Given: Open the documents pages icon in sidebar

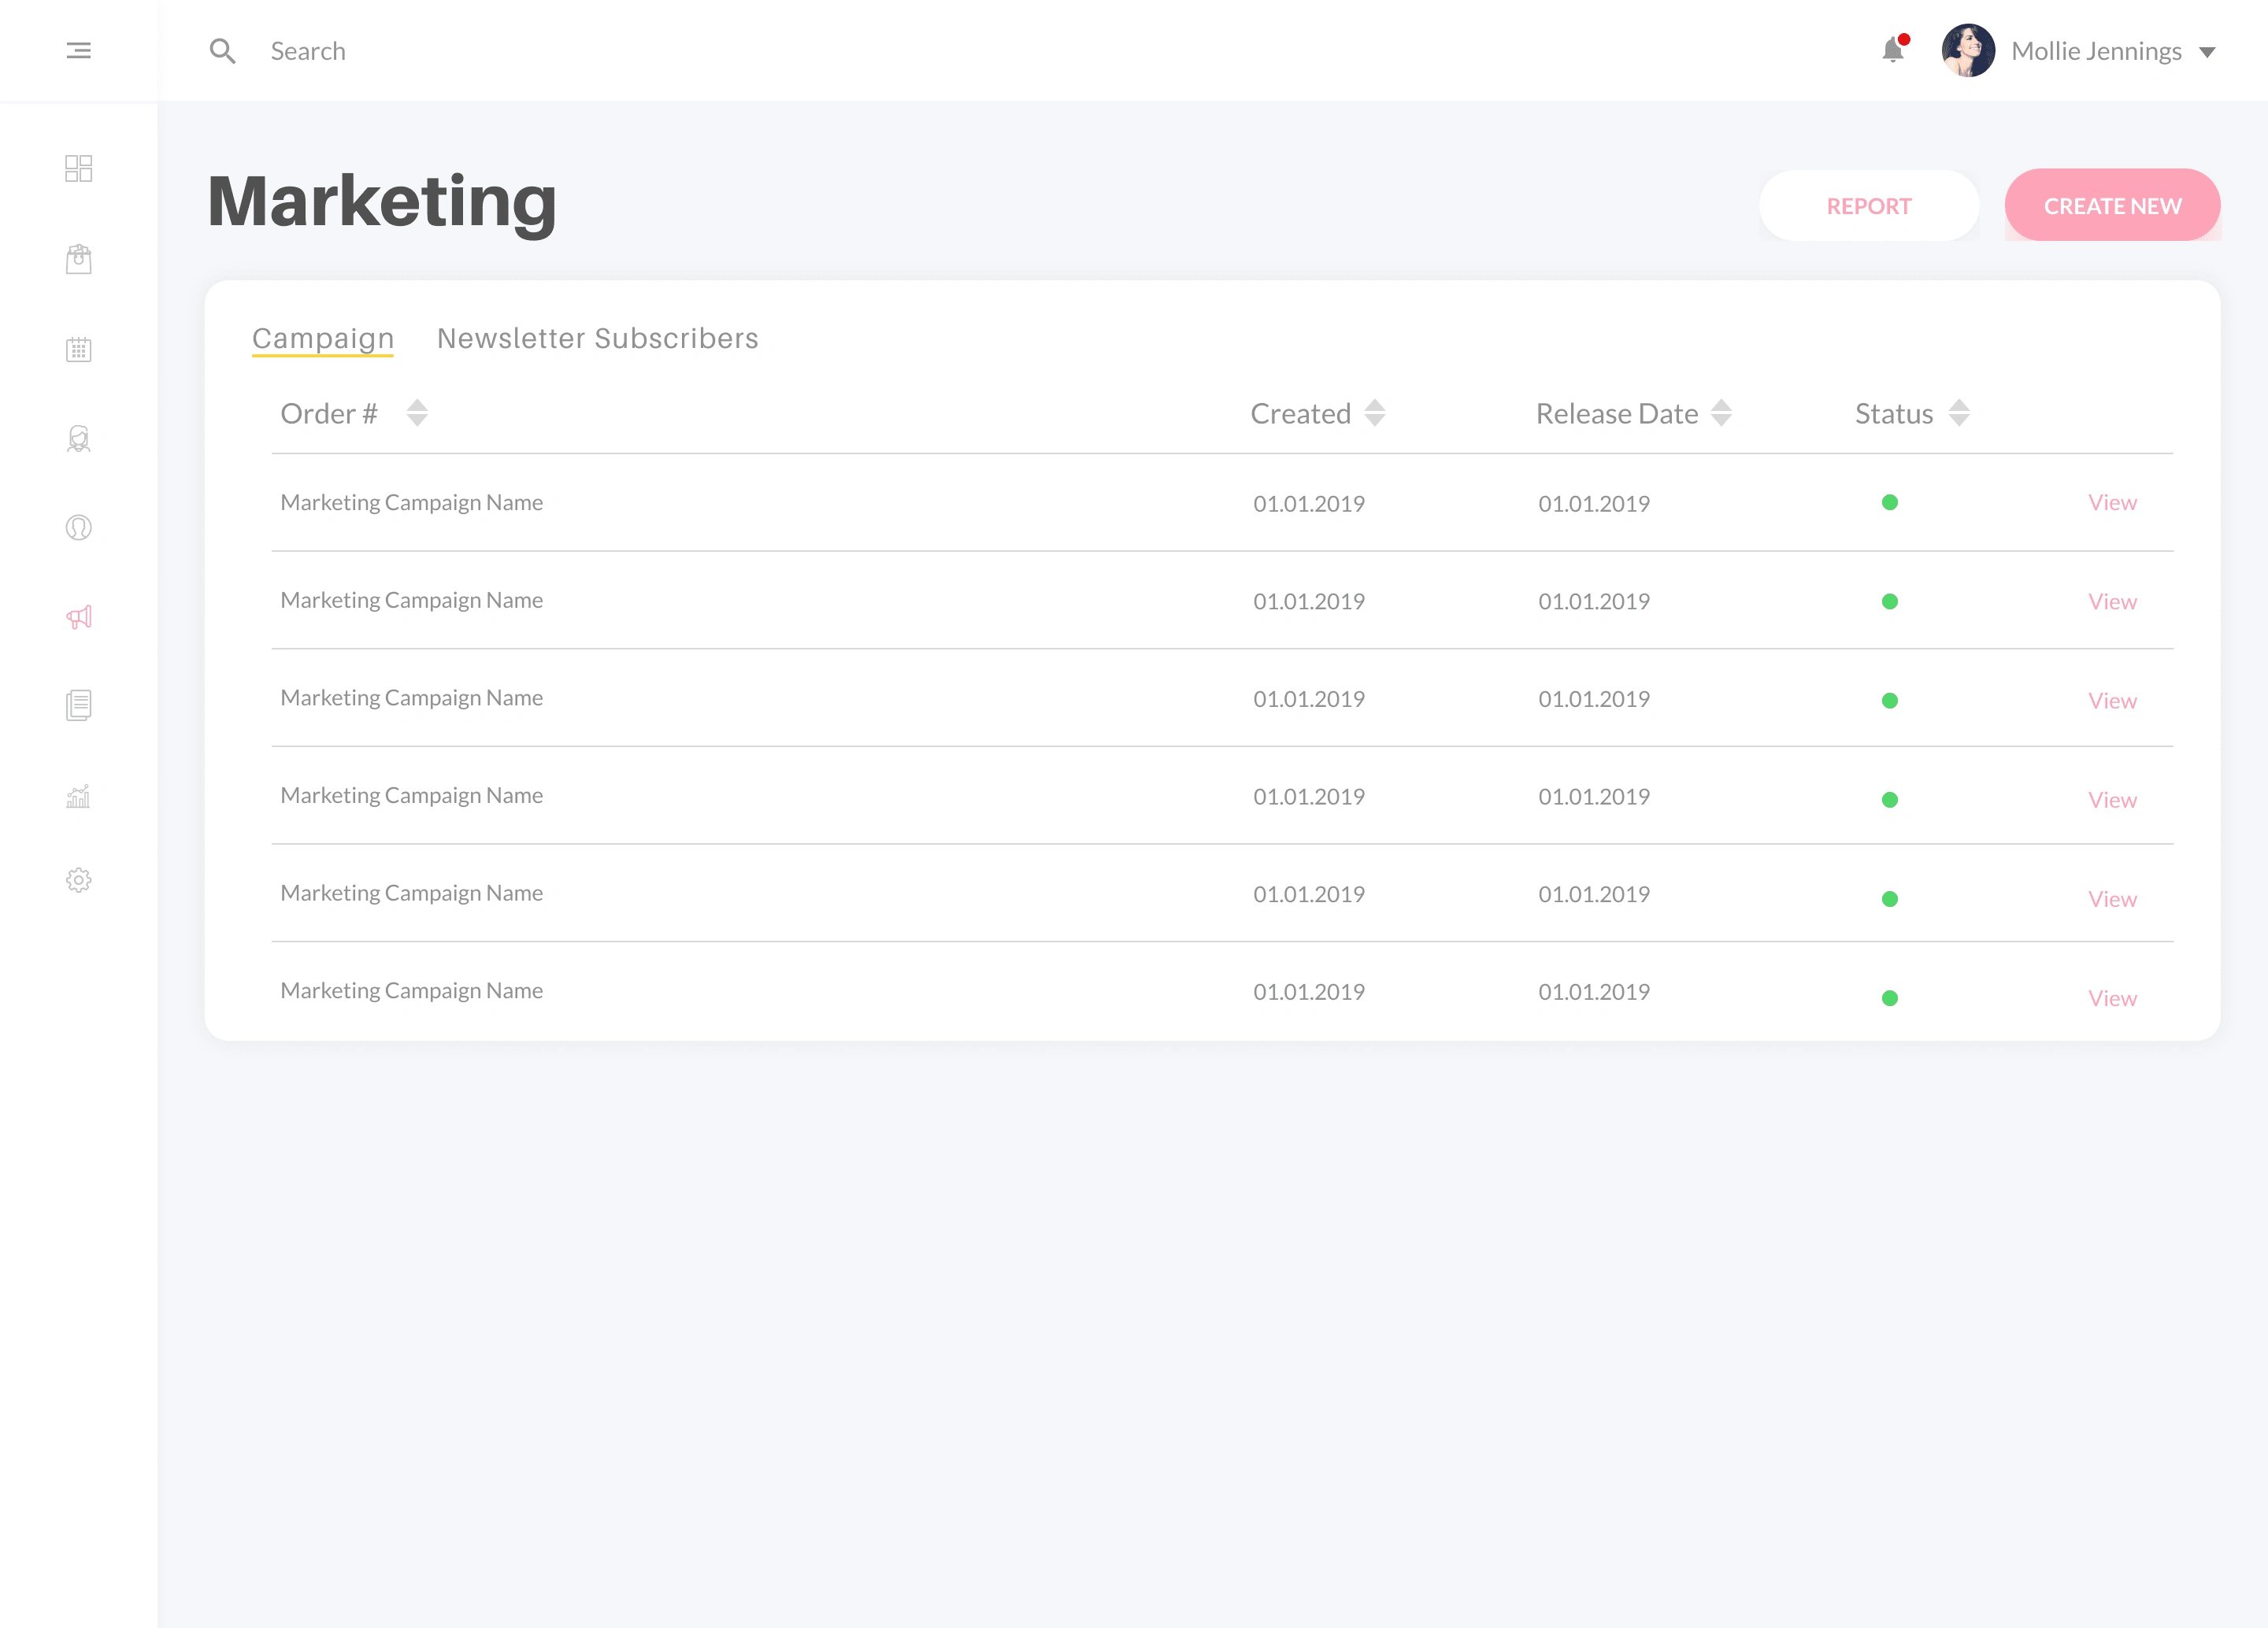Looking at the screenshot, I should (x=78, y=705).
